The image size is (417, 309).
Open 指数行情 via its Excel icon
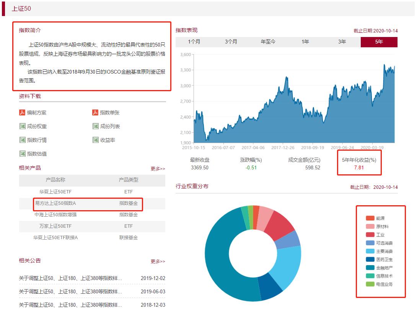click(22, 140)
